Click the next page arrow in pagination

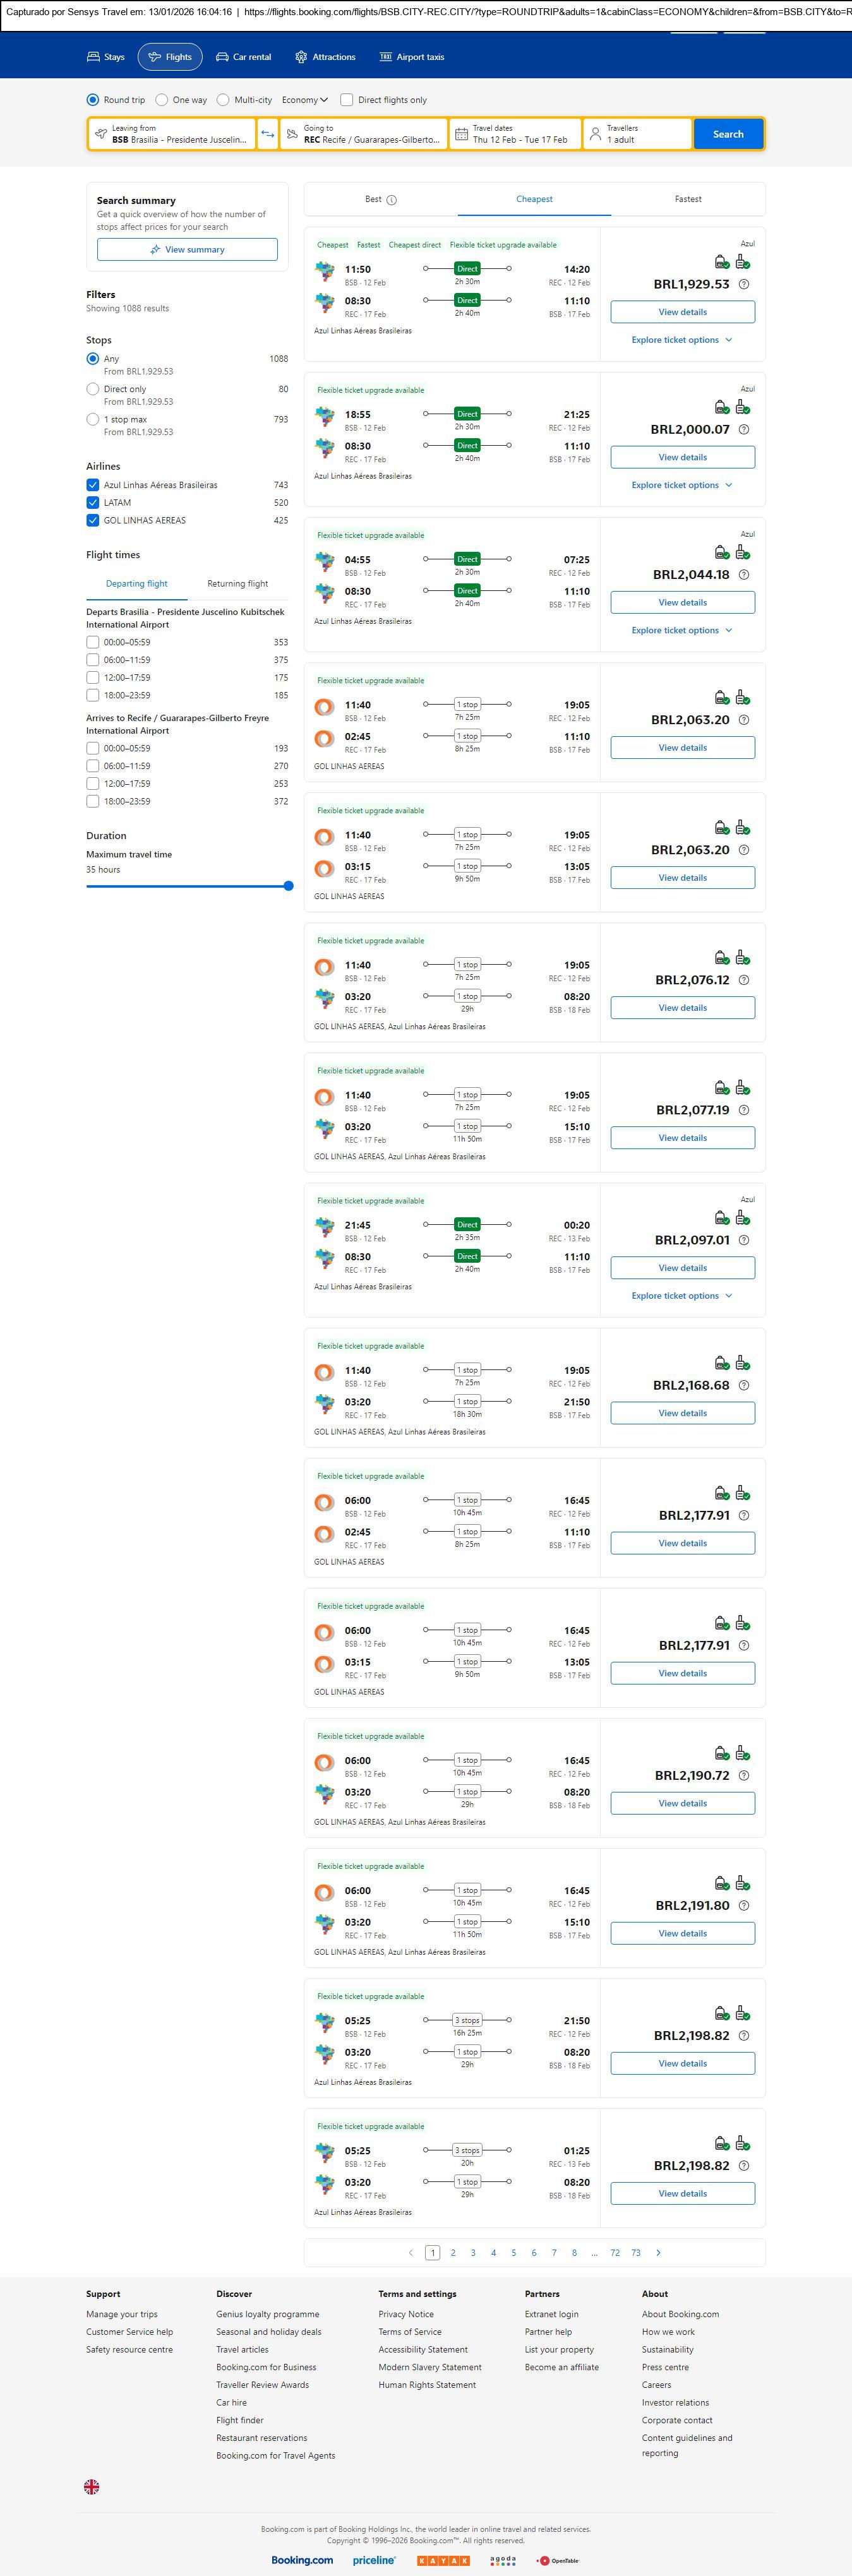[x=658, y=2252]
